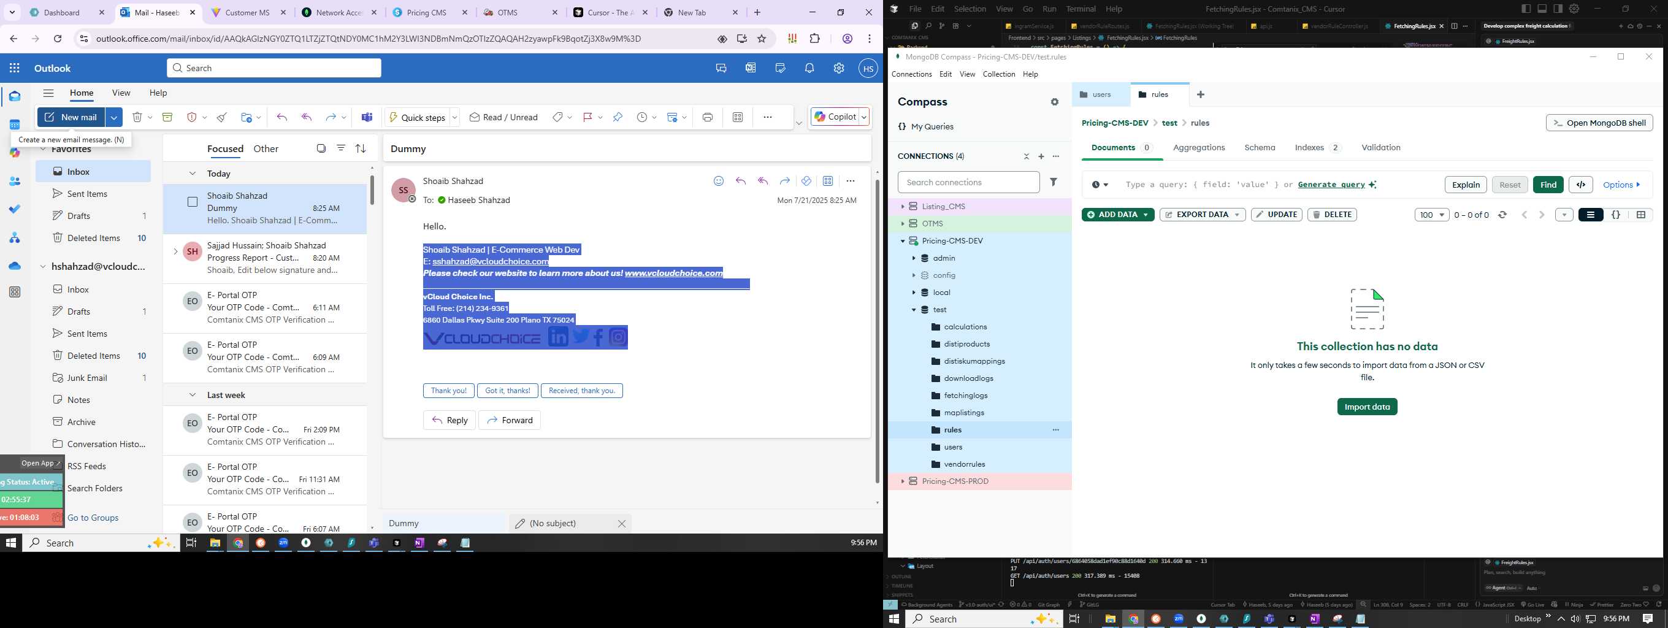Tick the Shoaib Shahzad Dummy email checkbox
The width and height of the screenshot is (1668, 628).
point(193,202)
